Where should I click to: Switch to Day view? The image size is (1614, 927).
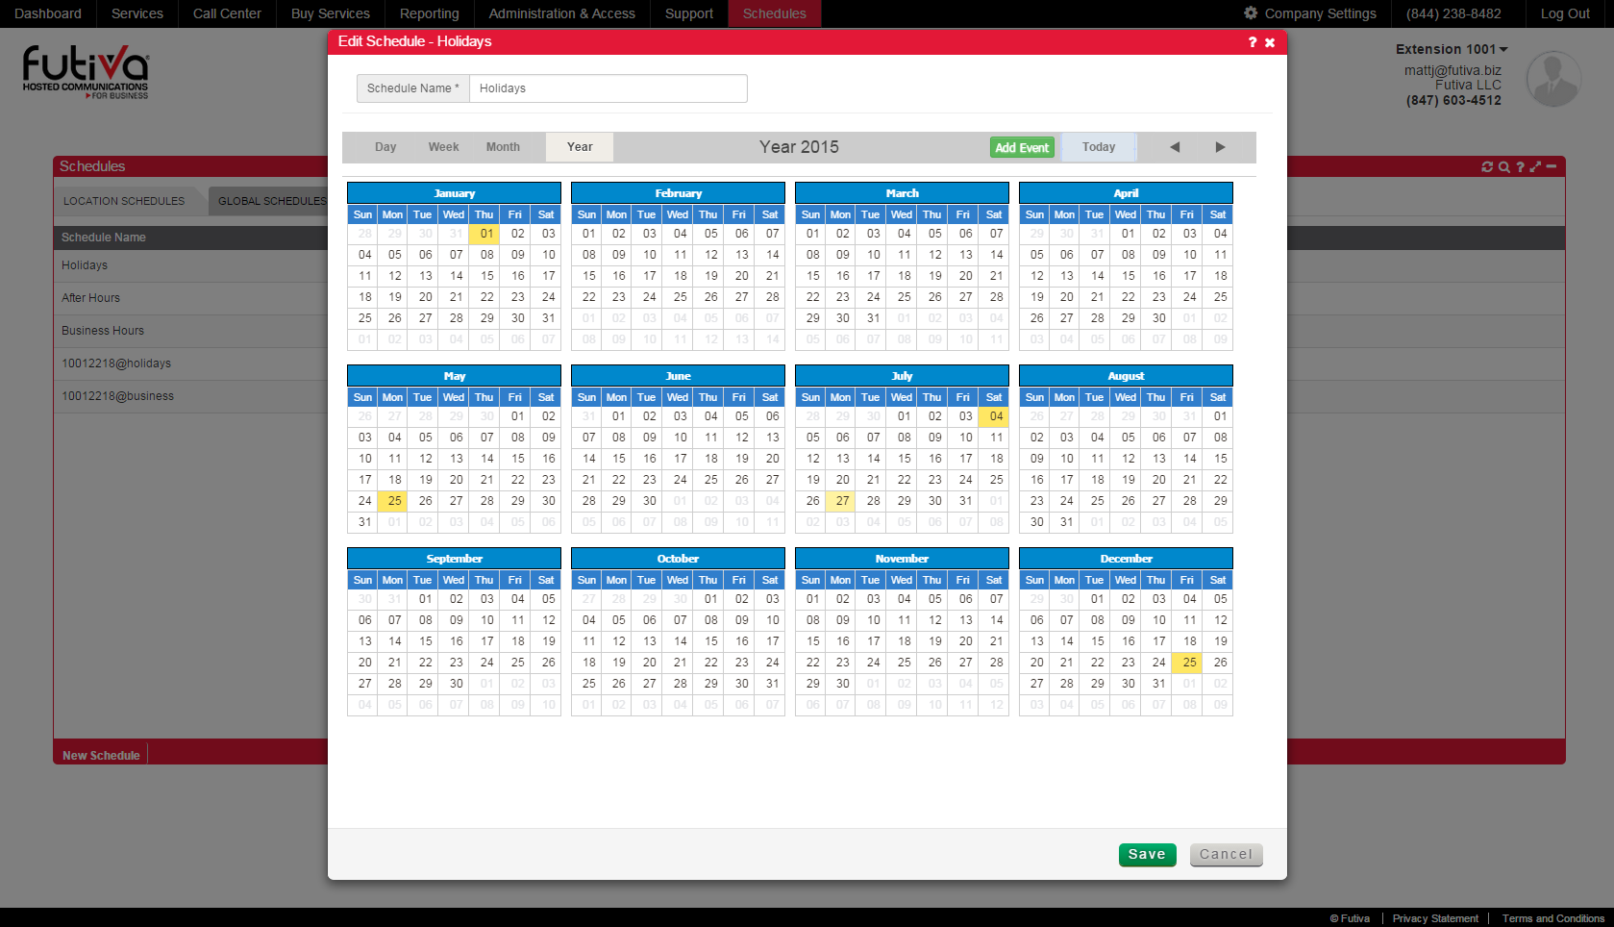coord(385,147)
